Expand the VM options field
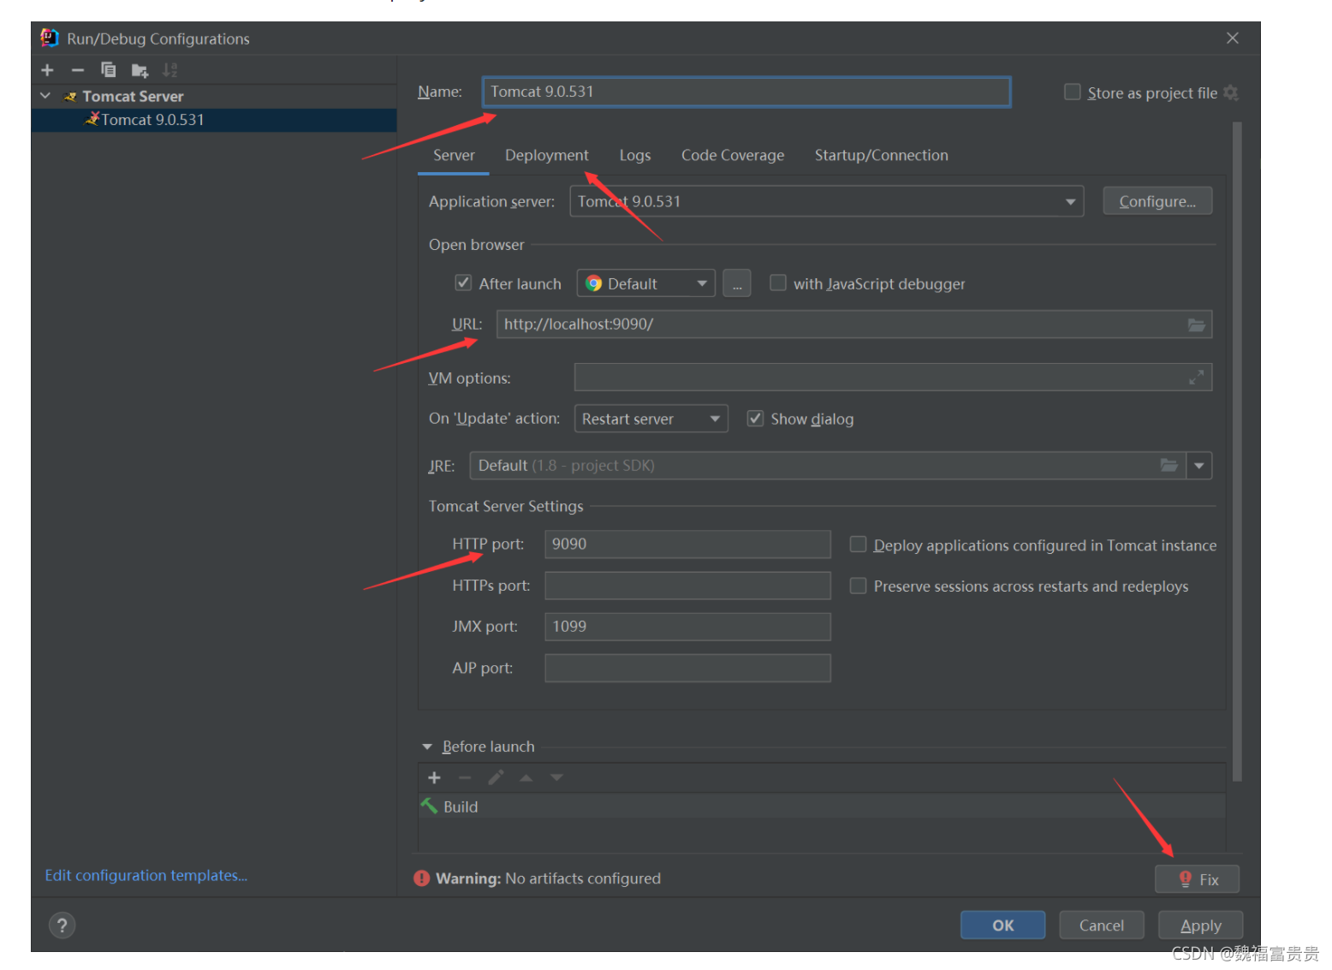The height and width of the screenshot is (970, 1332). (x=1197, y=378)
